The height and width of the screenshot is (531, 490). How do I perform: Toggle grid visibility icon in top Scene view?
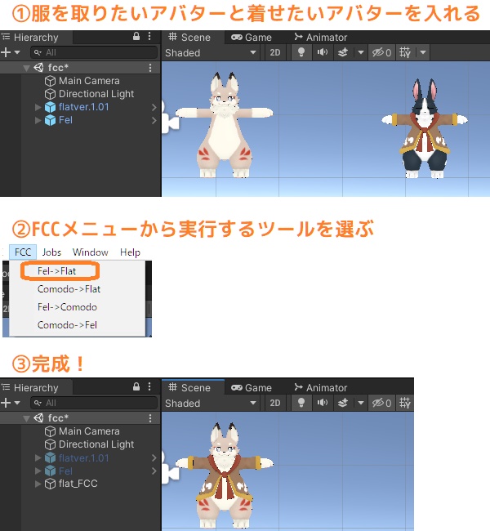[x=405, y=52]
